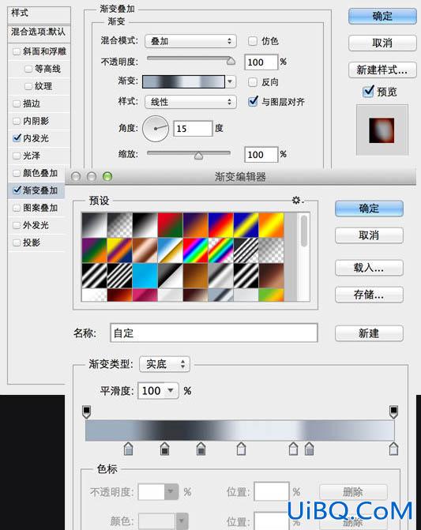
Task: Click 取消 in the gradient editor
Action: (x=369, y=235)
